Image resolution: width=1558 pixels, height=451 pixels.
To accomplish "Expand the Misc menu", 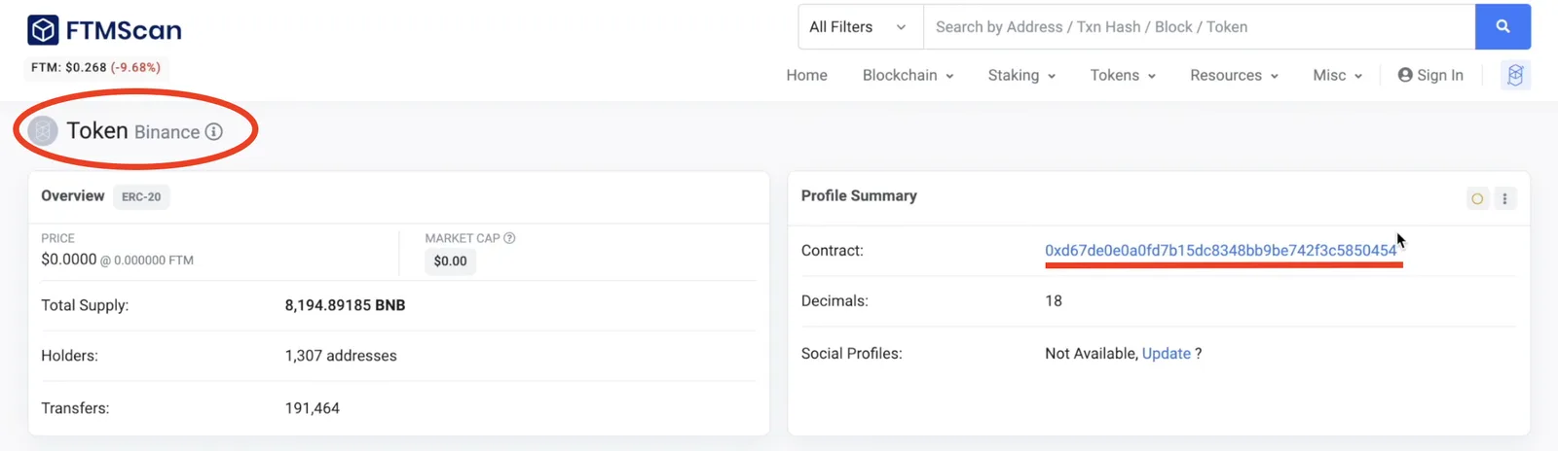I will tap(1337, 75).
